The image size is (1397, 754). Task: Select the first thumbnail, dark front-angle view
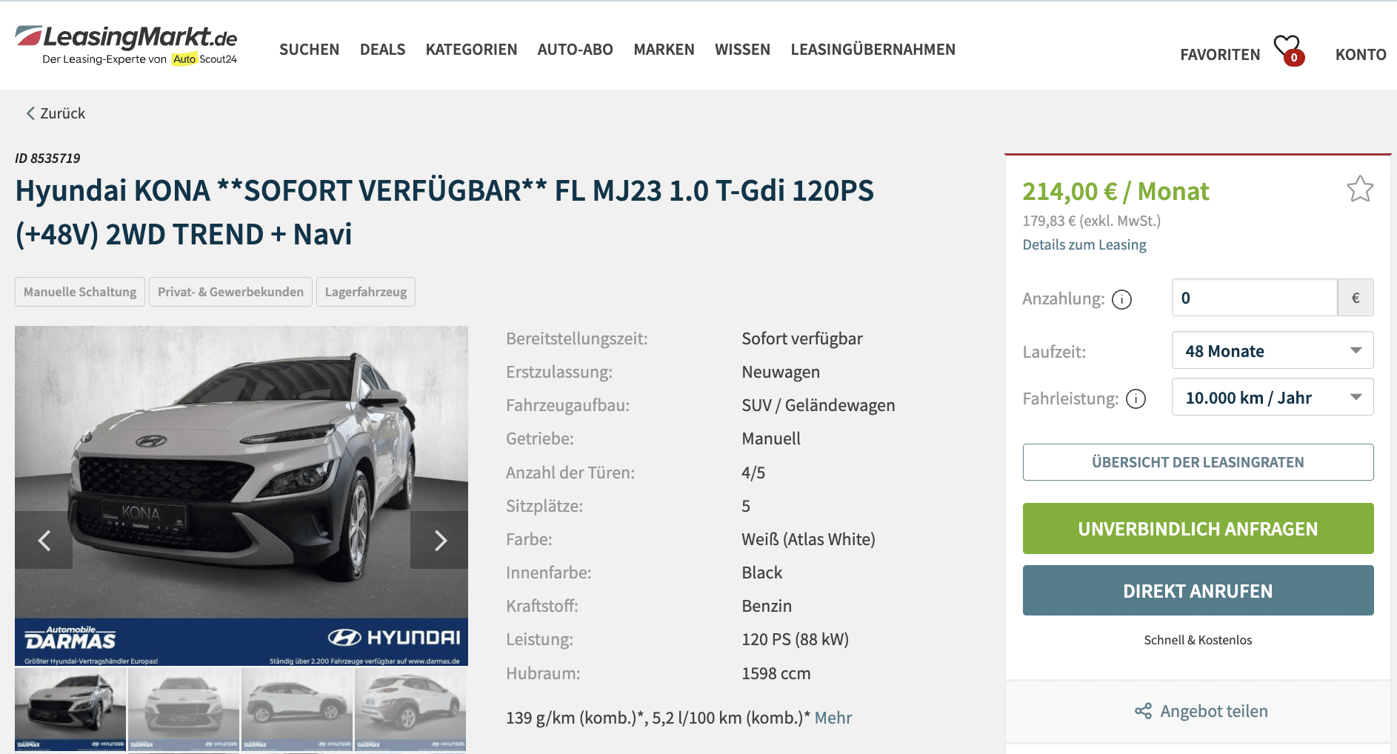(70, 709)
